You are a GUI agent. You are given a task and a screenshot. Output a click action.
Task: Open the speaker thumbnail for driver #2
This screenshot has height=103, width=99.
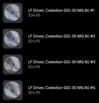[x=13, y=39]
